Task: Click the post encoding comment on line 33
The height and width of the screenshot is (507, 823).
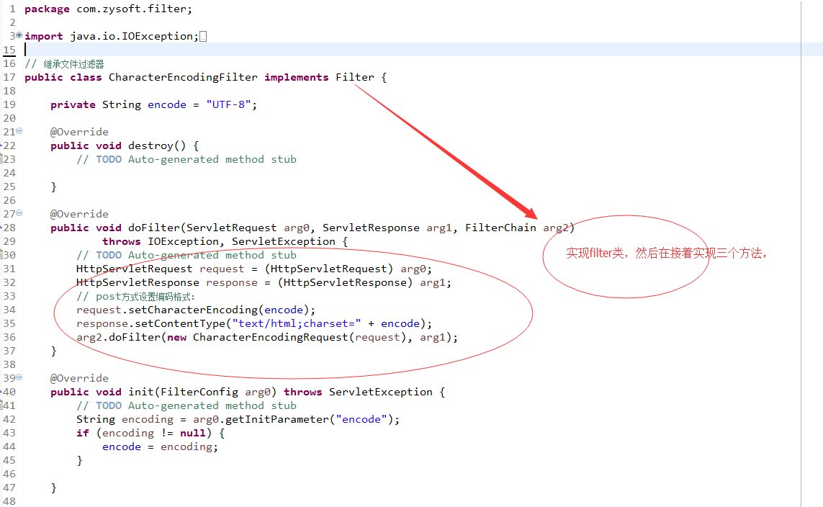Action: click(x=135, y=297)
